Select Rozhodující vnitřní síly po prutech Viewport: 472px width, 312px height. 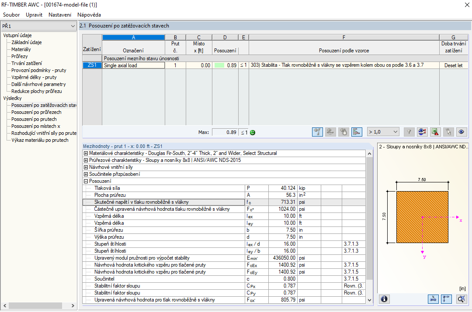(44, 133)
